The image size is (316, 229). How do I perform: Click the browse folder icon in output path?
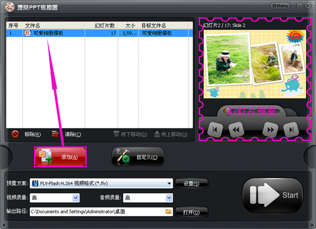tap(169, 211)
